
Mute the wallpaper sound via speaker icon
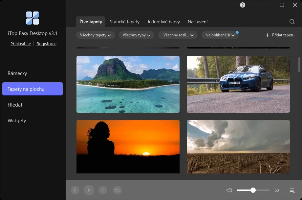point(229,190)
